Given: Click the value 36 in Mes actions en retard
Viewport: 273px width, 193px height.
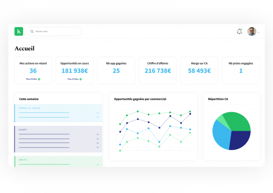Looking at the screenshot, I should coord(33,71).
